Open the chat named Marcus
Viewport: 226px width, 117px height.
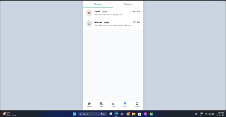(x=113, y=24)
